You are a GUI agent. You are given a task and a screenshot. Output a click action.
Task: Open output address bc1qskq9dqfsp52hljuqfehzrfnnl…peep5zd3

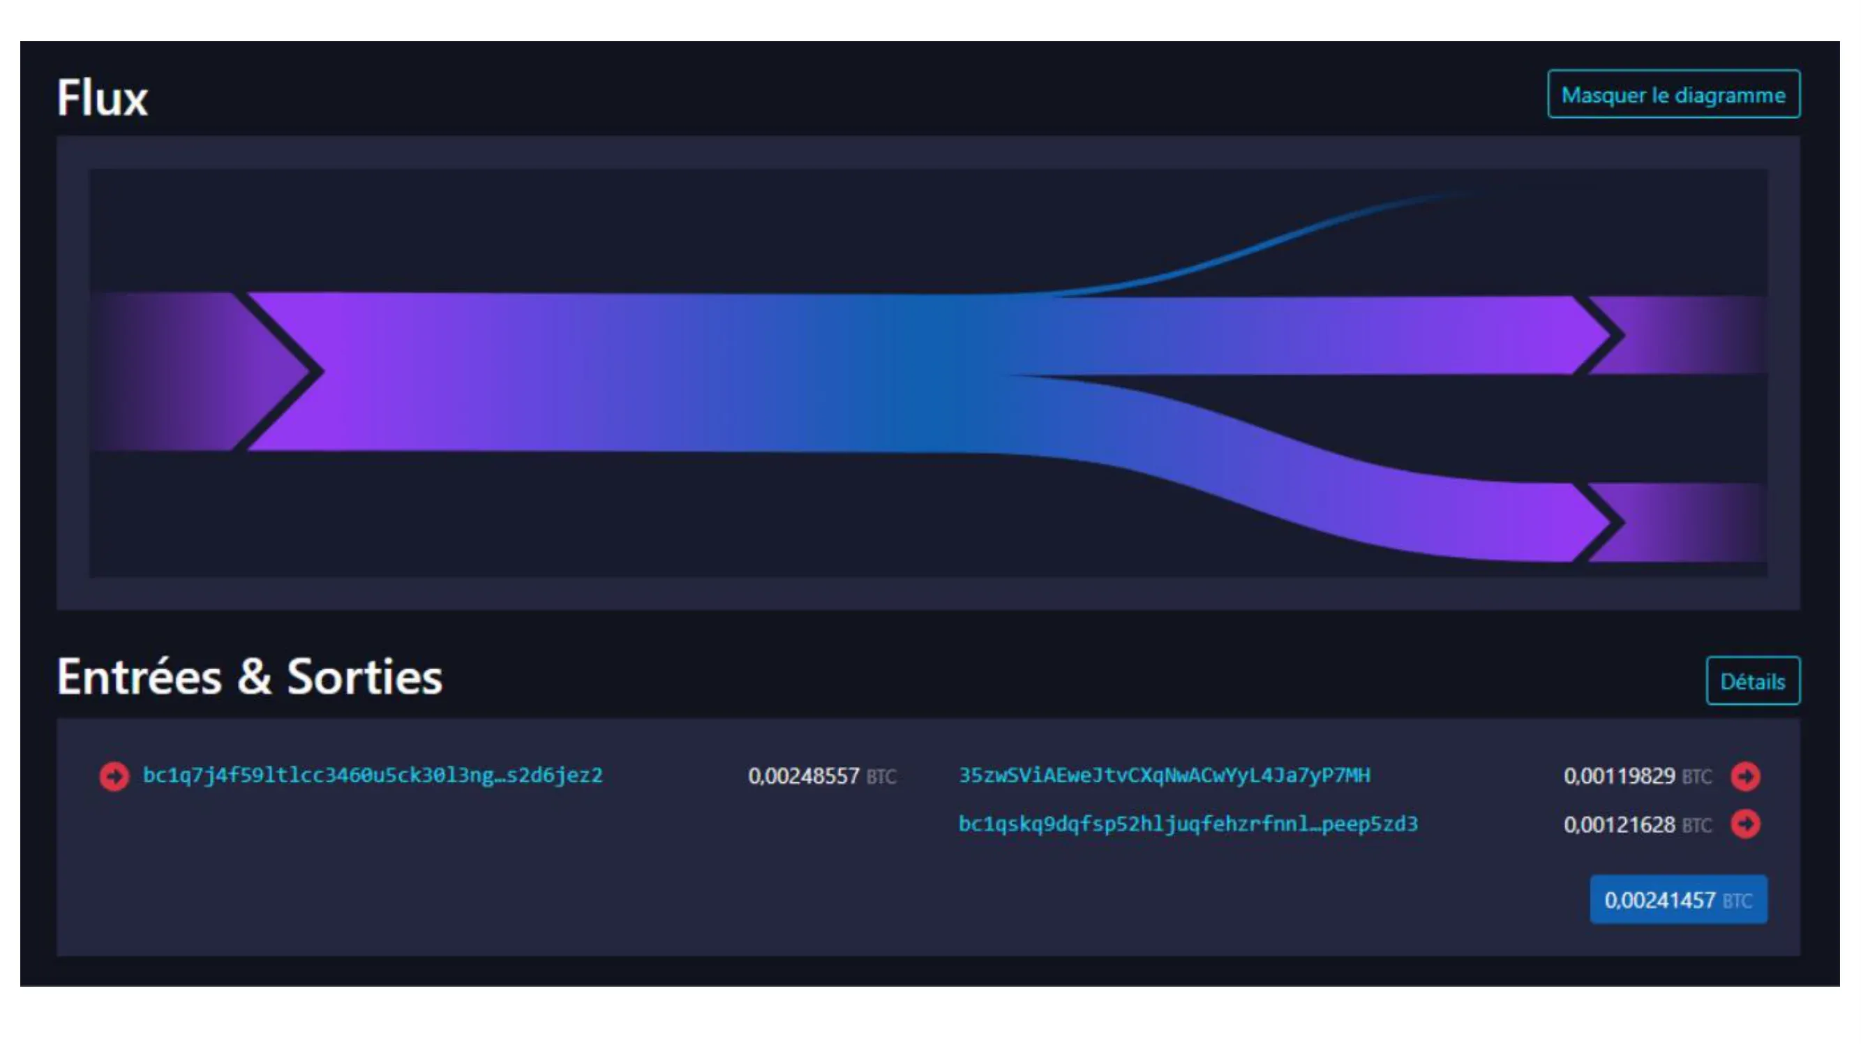tap(1188, 824)
